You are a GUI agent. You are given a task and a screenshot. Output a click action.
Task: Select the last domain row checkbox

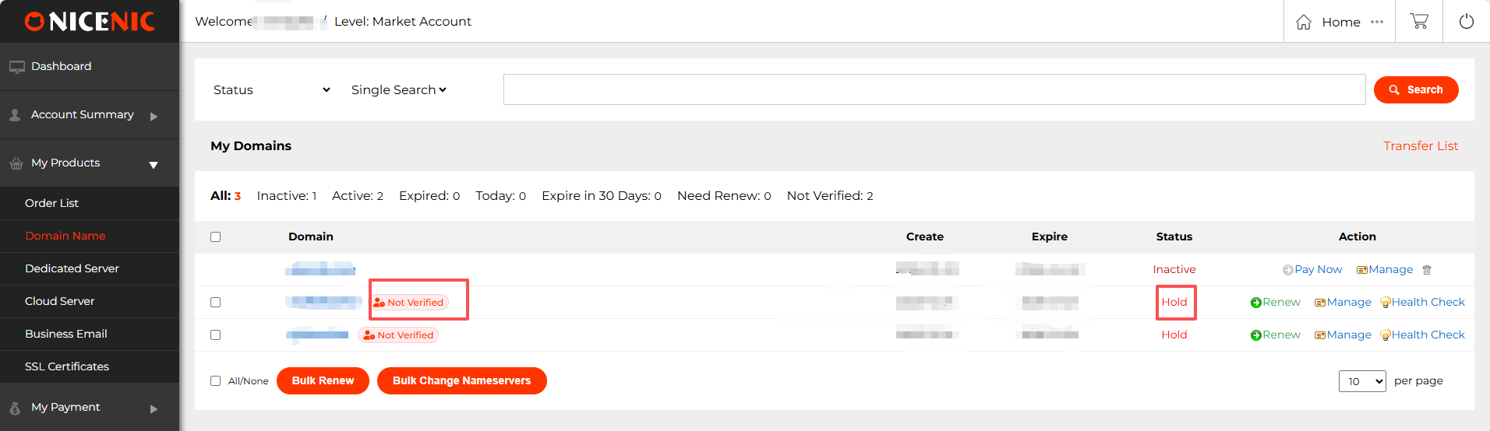coord(216,335)
